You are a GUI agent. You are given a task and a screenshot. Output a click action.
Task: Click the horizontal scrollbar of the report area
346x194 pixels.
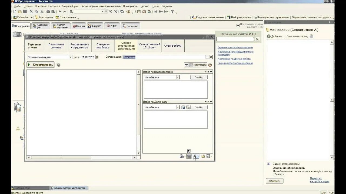pyautogui.click(x=82, y=157)
